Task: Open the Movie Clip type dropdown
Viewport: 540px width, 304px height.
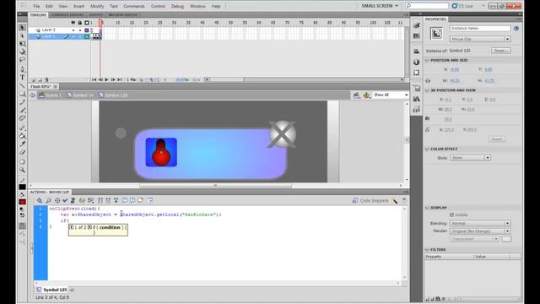Action: (x=480, y=40)
